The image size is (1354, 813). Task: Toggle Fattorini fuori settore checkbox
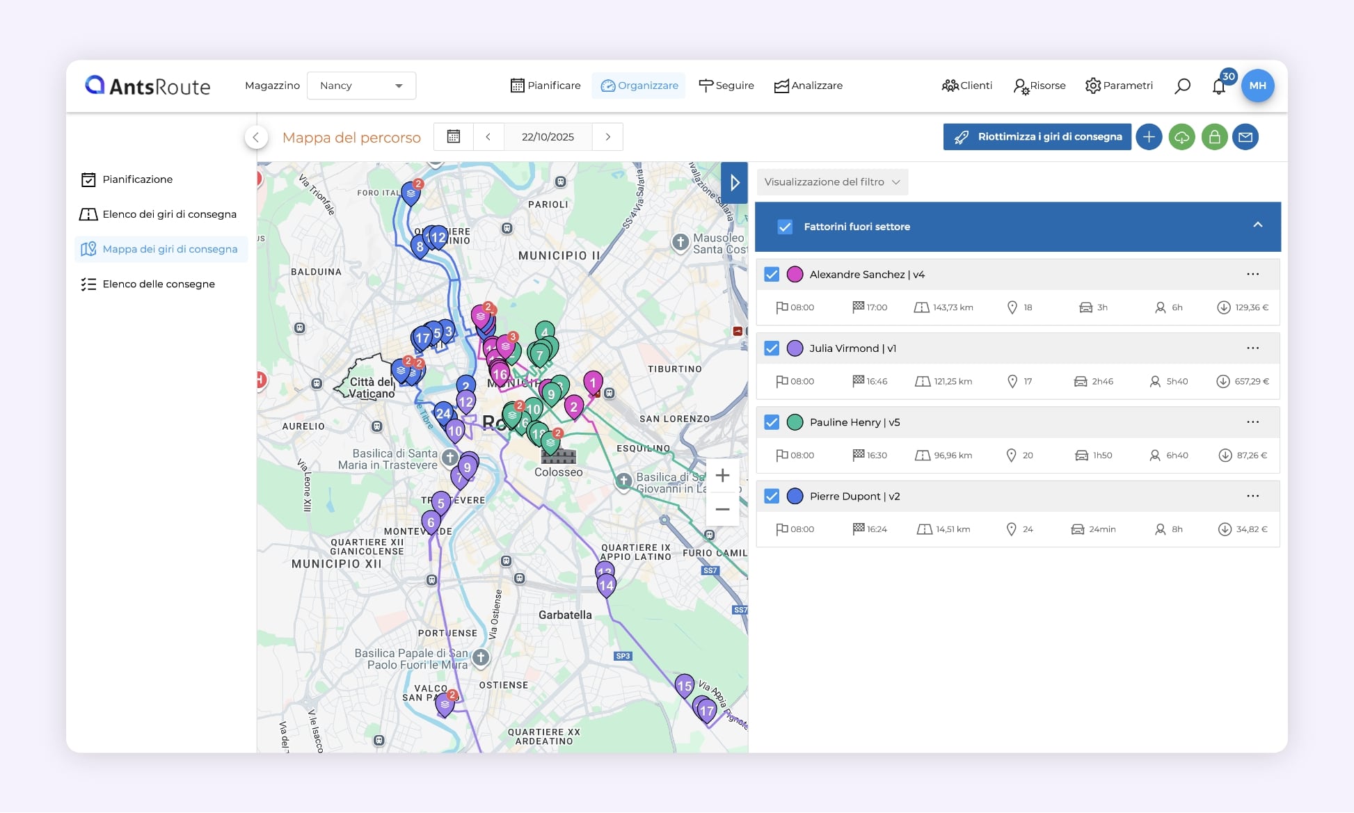point(785,227)
